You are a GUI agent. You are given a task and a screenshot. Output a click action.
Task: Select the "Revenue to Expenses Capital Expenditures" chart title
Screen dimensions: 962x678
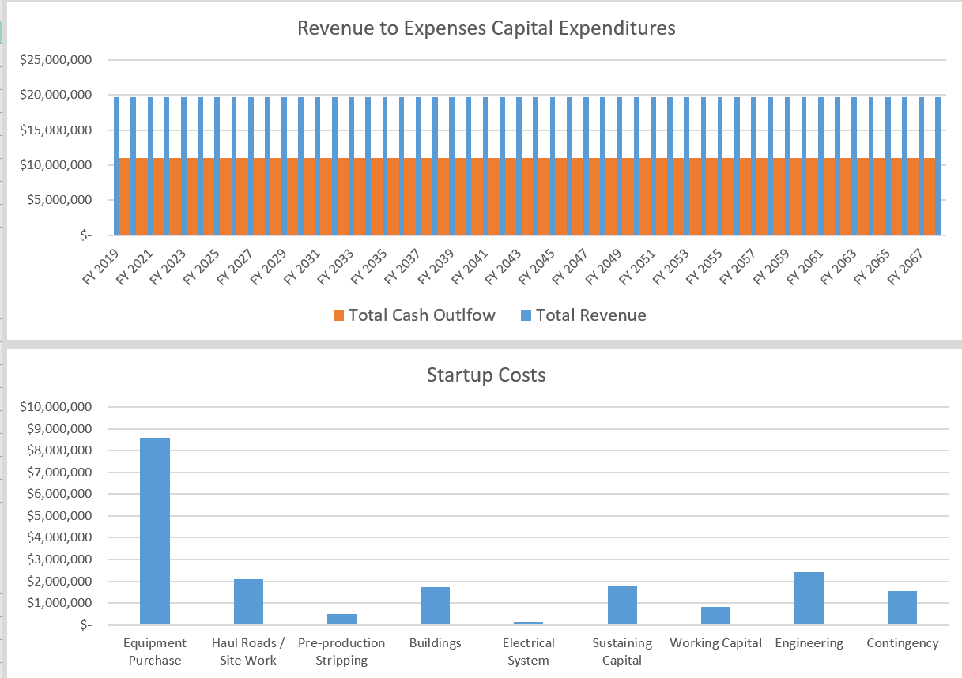click(x=485, y=28)
